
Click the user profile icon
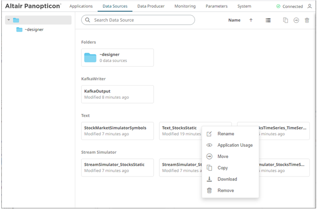(310, 7)
